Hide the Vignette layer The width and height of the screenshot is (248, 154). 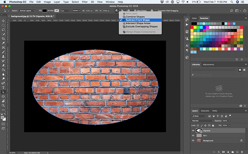click(x=193, y=131)
